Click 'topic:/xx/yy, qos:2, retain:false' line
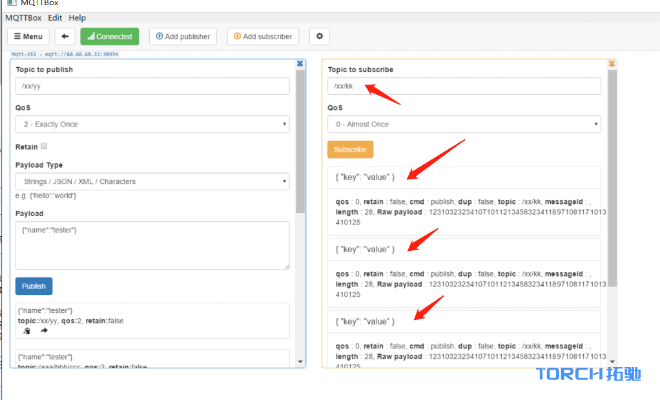The width and height of the screenshot is (660, 400). [x=71, y=321]
